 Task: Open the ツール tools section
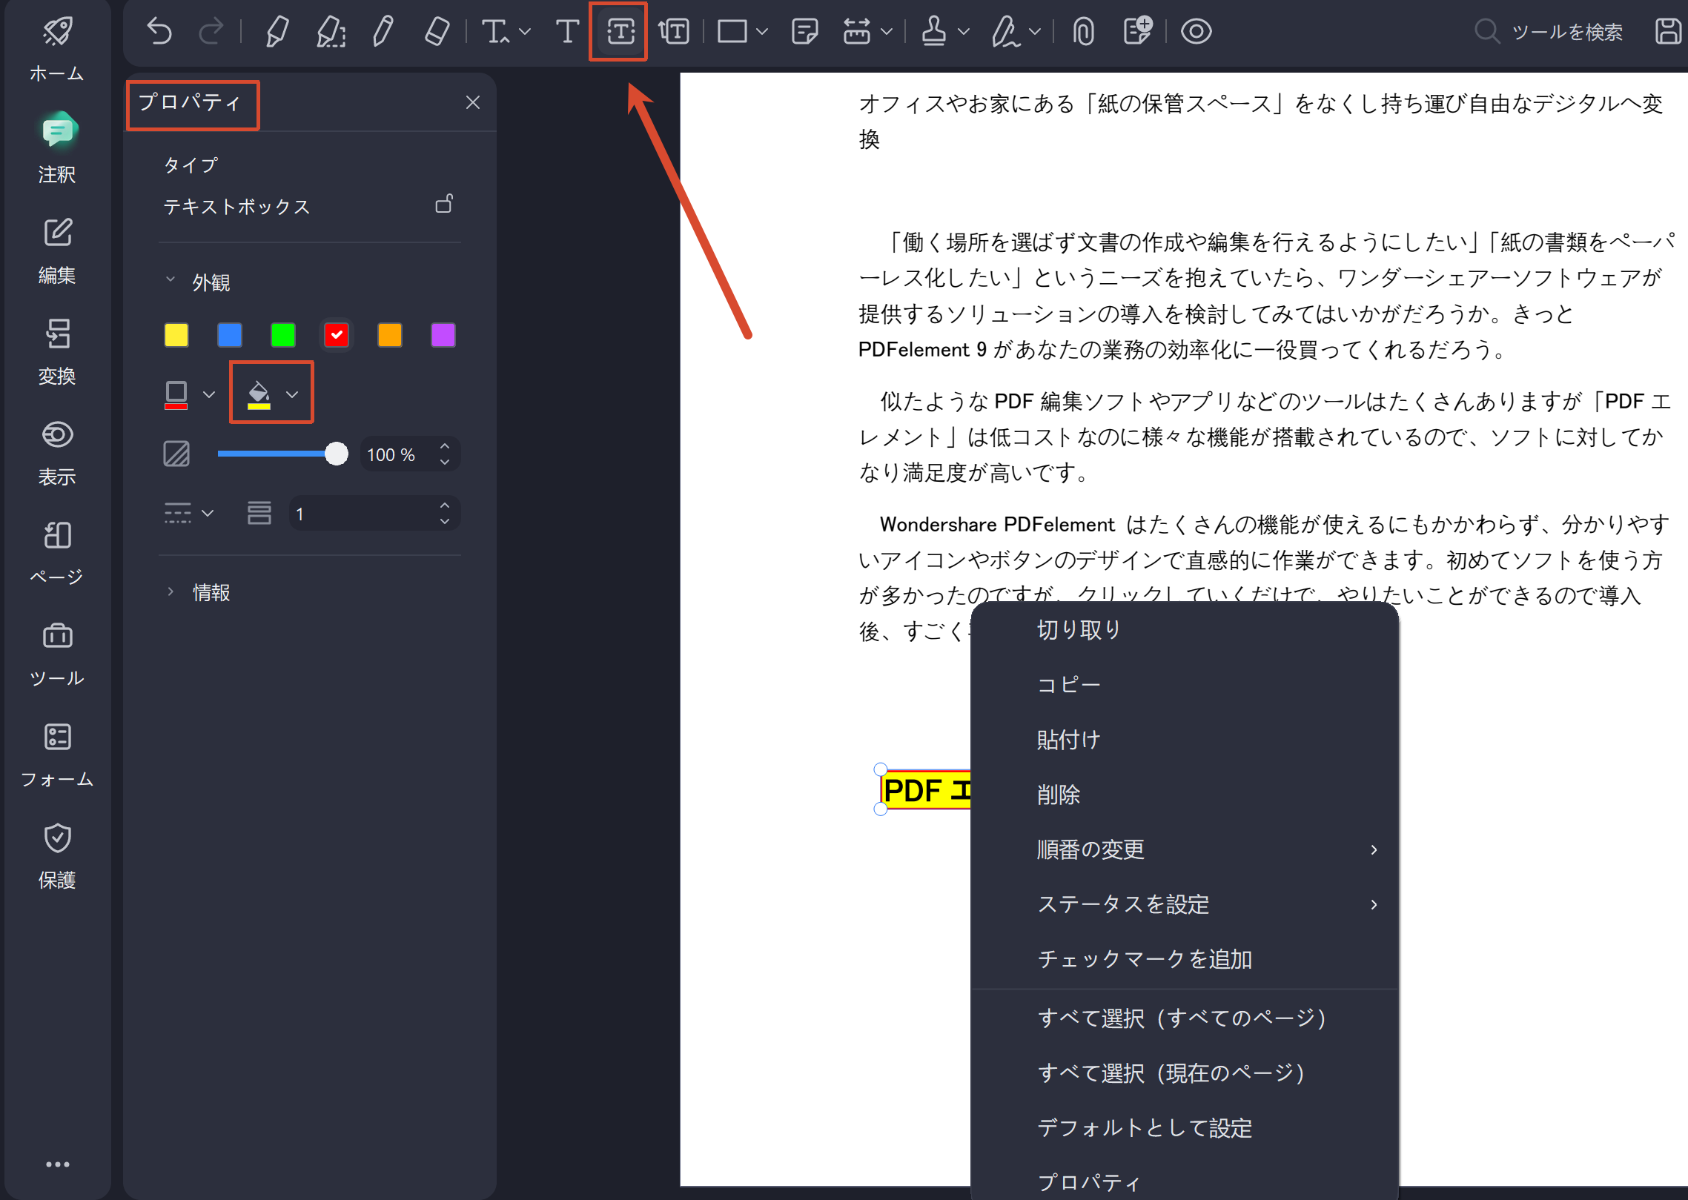(57, 654)
